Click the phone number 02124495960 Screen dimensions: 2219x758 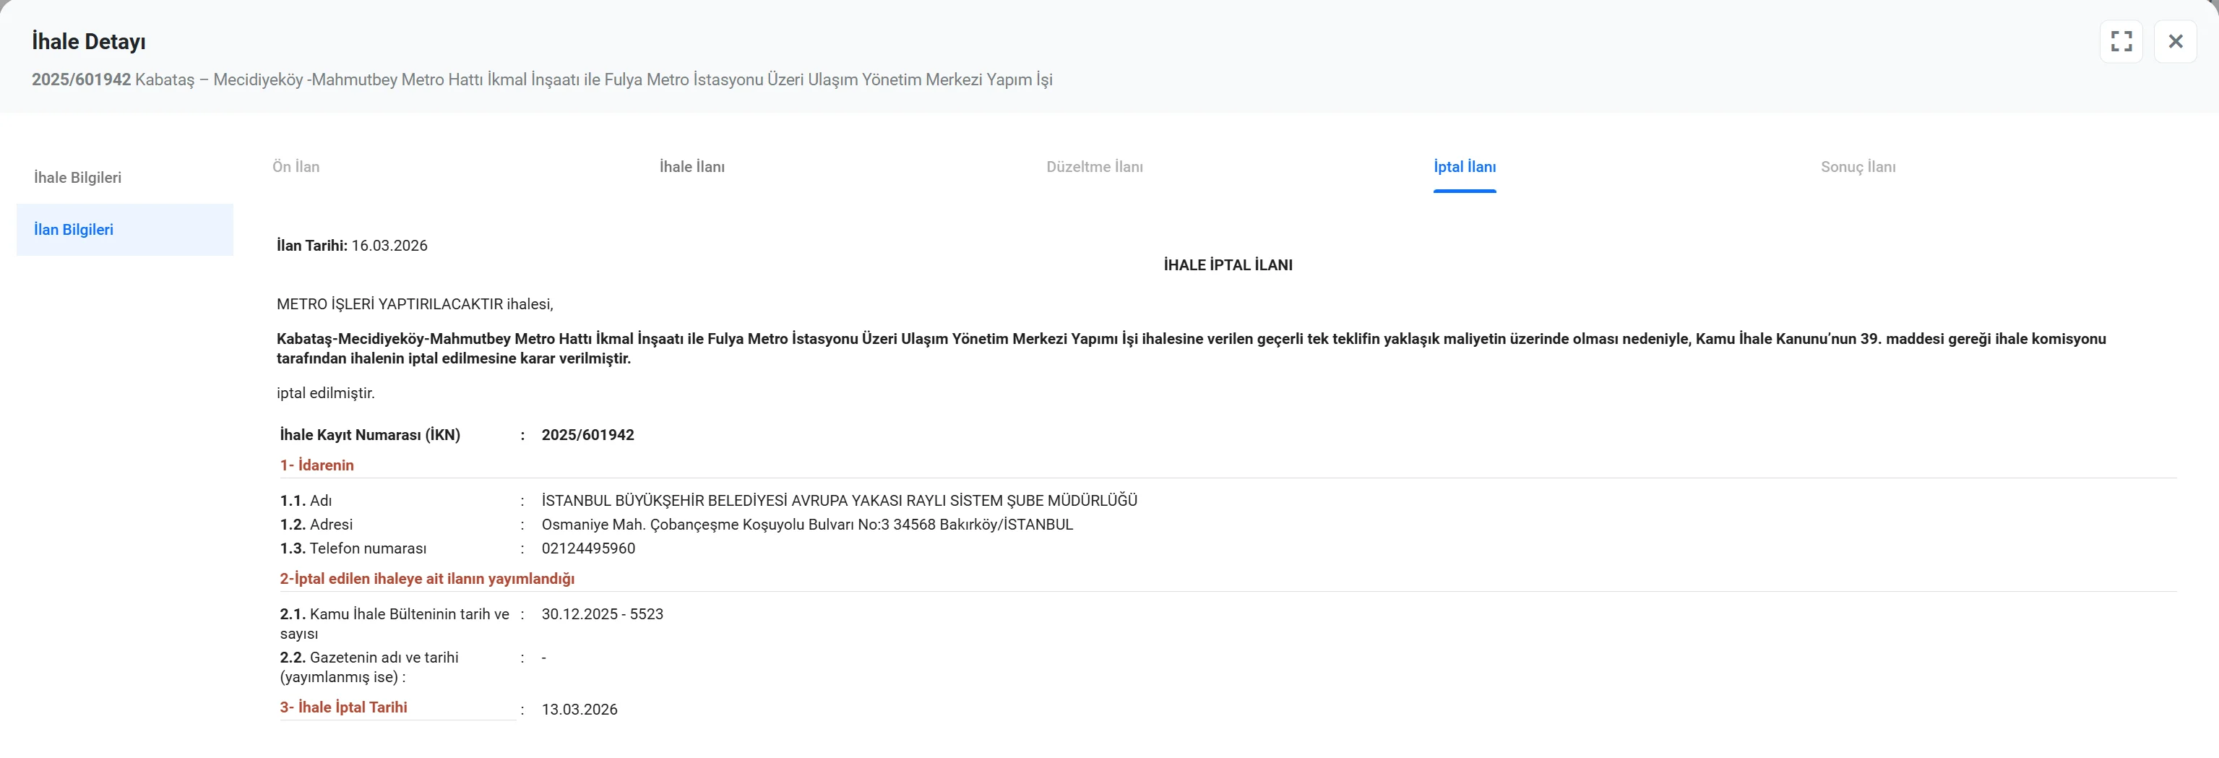tap(587, 548)
